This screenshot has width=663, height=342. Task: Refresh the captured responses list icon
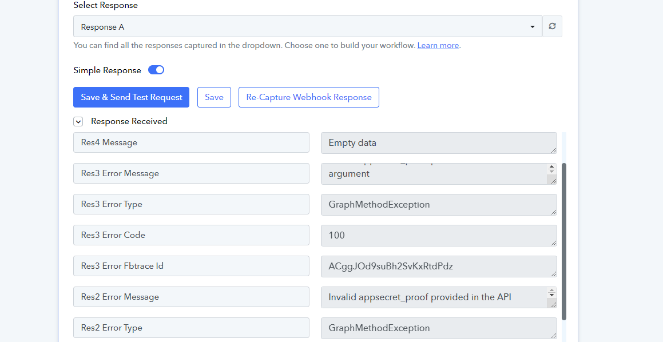tap(552, 26)
